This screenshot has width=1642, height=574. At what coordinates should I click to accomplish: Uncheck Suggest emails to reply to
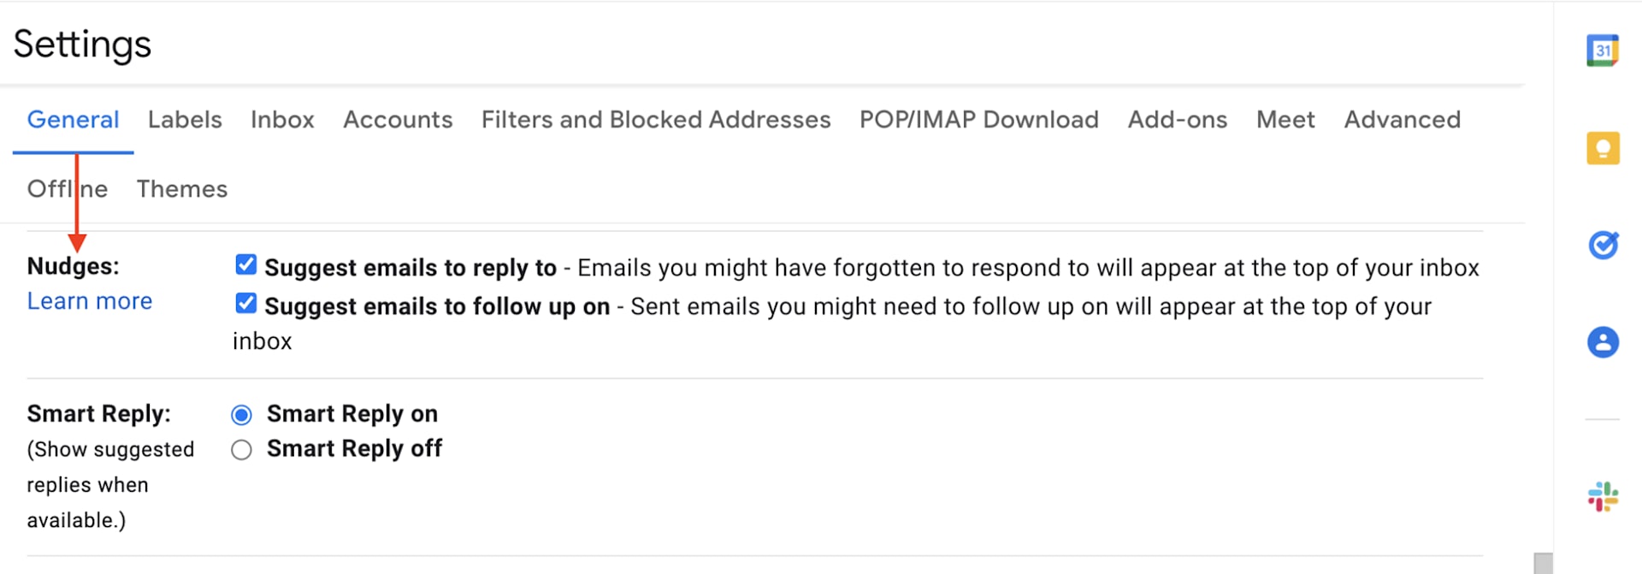click(245, 265)
